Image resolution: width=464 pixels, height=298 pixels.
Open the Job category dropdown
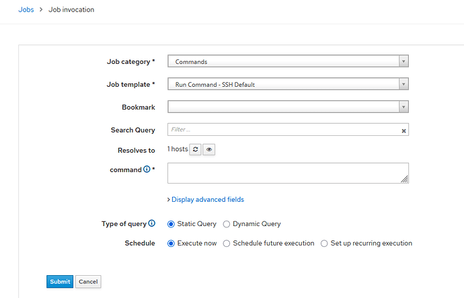pos(288,61)
